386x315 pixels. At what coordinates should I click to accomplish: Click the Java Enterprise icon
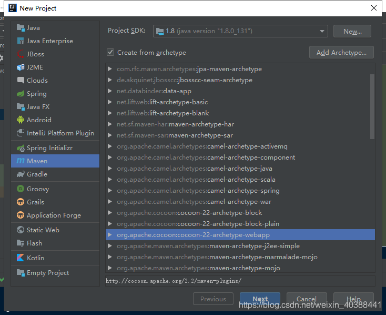point(21,41)
